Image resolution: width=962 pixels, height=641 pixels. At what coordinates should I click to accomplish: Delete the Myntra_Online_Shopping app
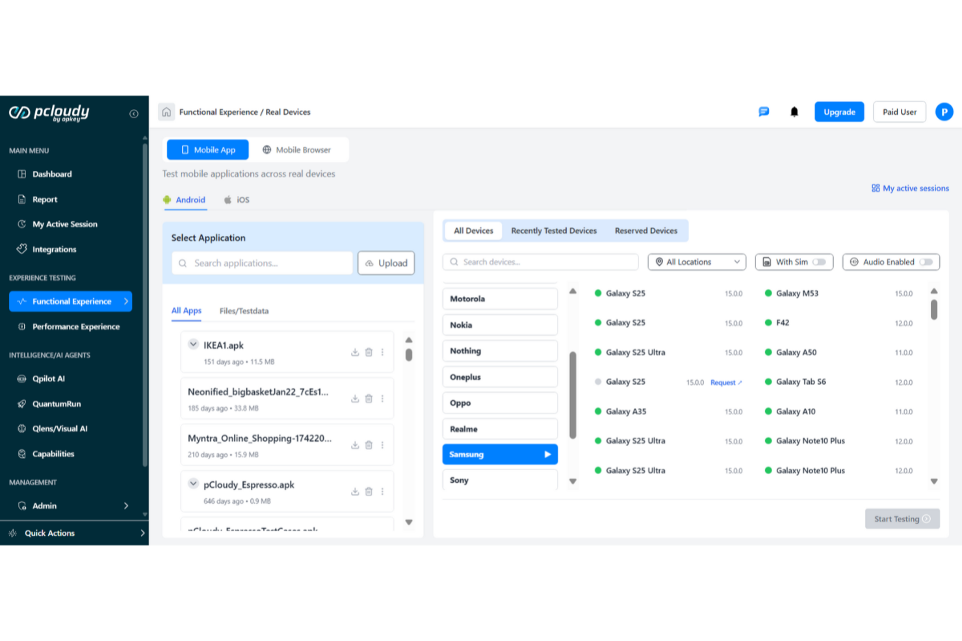369,445
